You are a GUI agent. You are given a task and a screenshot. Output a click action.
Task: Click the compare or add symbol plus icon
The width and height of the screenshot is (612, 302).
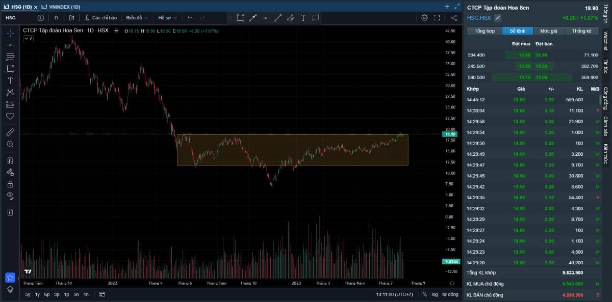(41, 17)
